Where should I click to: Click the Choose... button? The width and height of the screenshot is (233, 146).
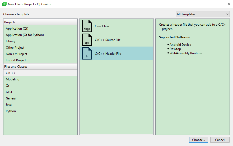point(198,140)
